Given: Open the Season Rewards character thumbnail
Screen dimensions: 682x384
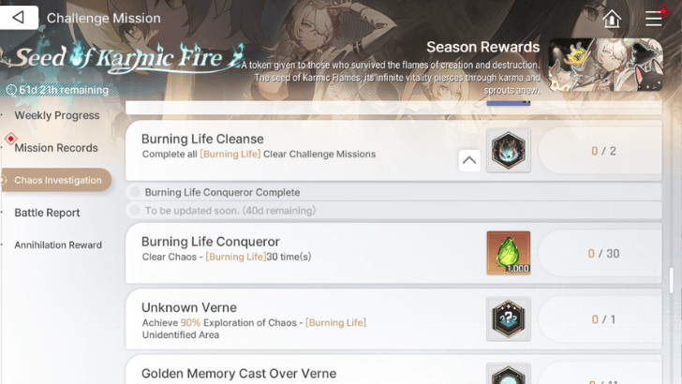Looking at the screenshot, I should 605,65.
